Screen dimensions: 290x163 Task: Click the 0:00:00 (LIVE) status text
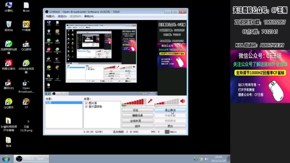(93, 132)
